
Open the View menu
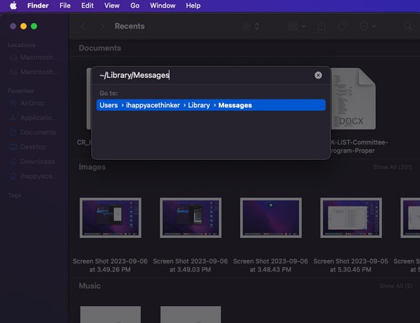tap(112, 6)
